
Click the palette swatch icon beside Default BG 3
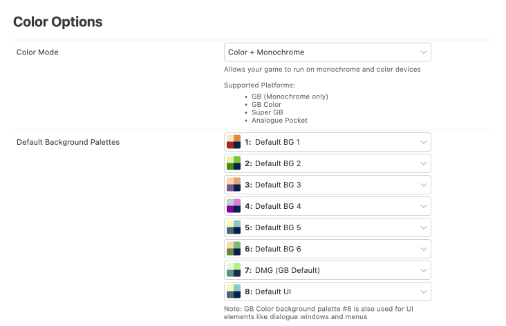(233, 185)
